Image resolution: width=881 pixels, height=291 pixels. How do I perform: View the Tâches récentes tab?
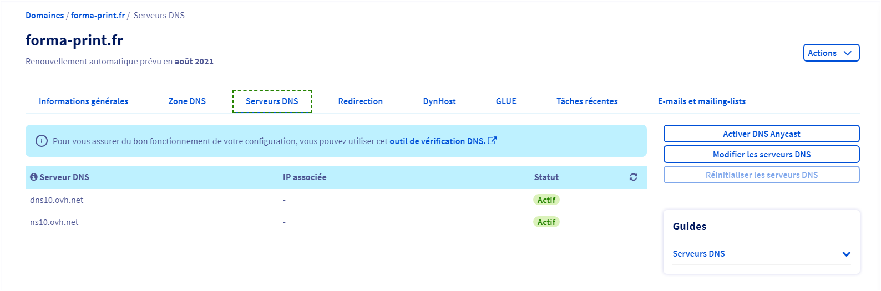tap(587, 101)
